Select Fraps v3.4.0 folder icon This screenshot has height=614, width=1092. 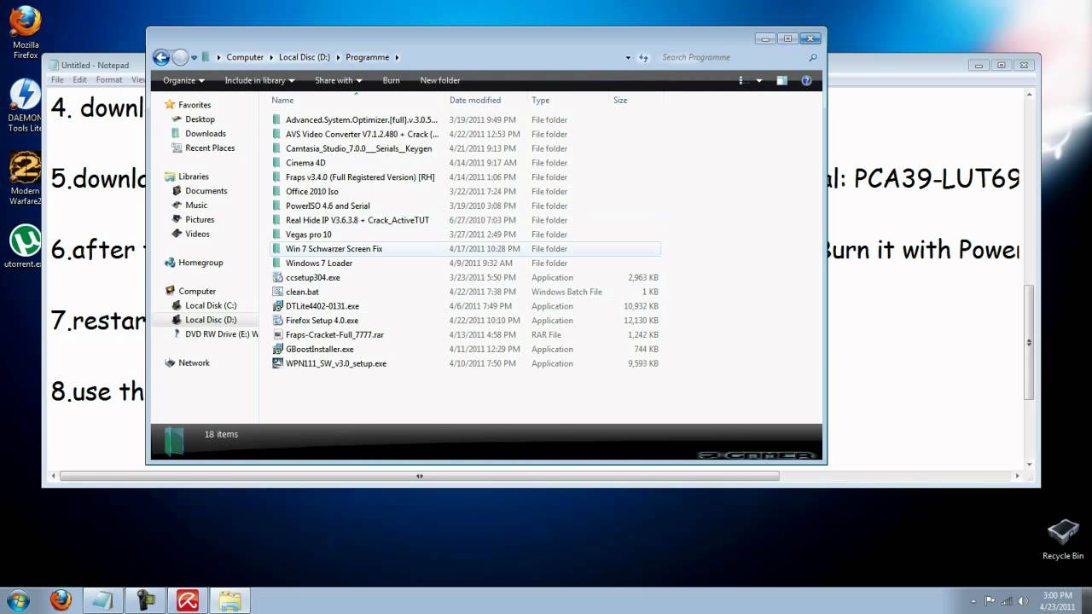click(x=276, y=177)
